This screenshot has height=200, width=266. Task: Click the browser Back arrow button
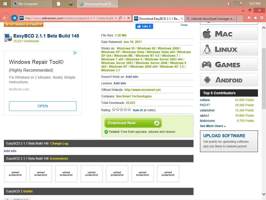[x=5, y=18]
